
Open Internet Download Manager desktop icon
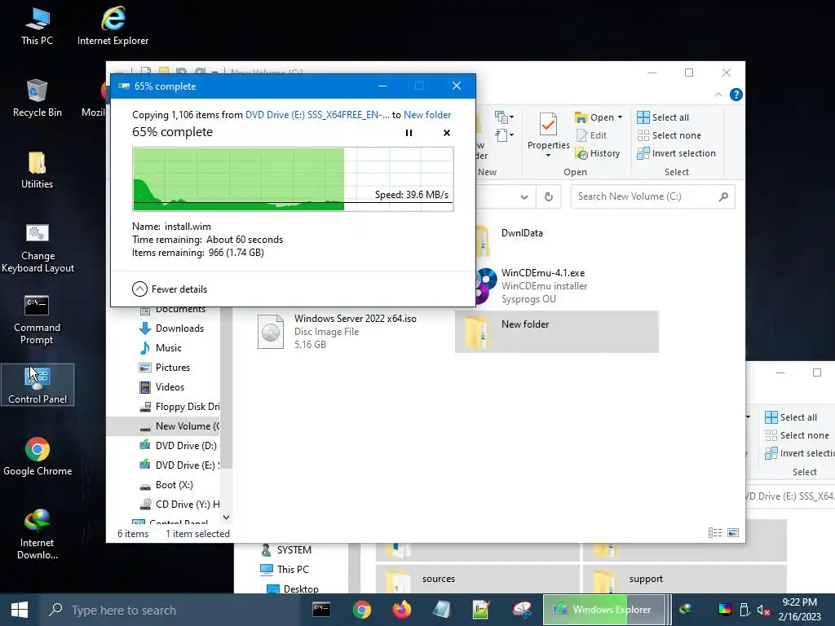coord(37,535)
